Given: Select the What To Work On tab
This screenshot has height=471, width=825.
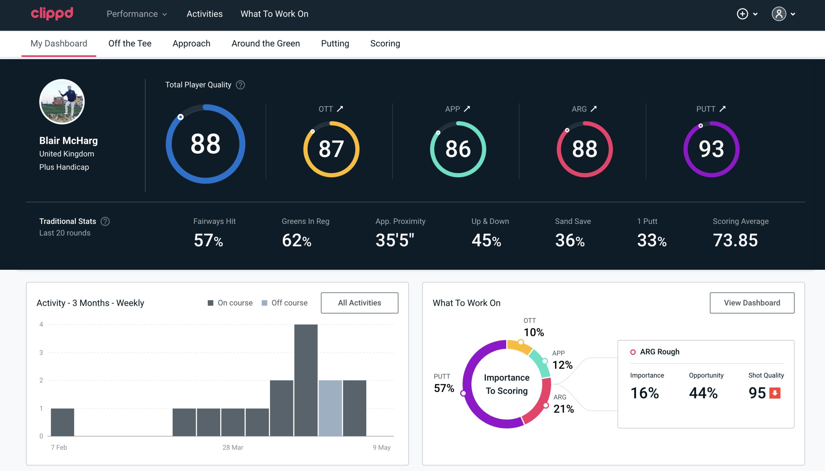Looking at the screenshot, I should (274, 14).
